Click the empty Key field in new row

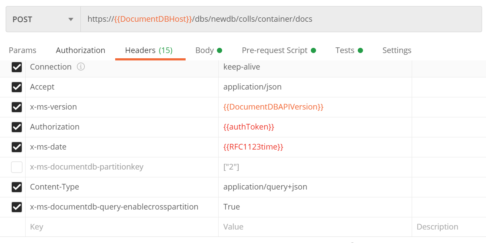122,227
